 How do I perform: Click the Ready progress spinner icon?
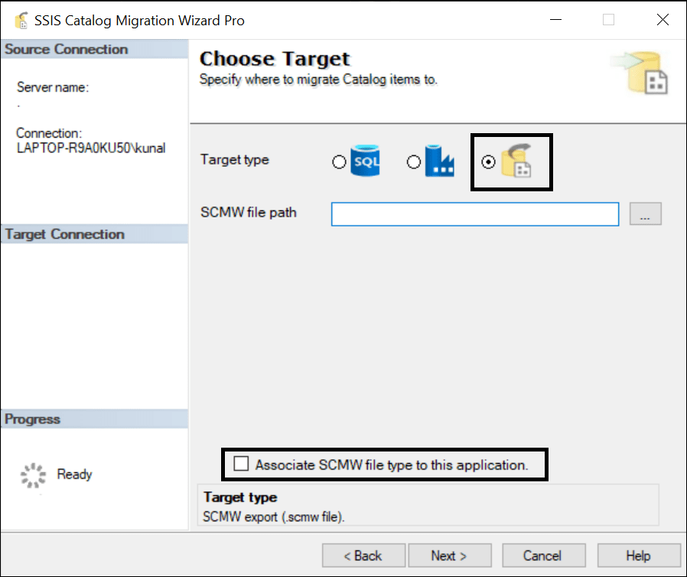[x=32, y=474]
